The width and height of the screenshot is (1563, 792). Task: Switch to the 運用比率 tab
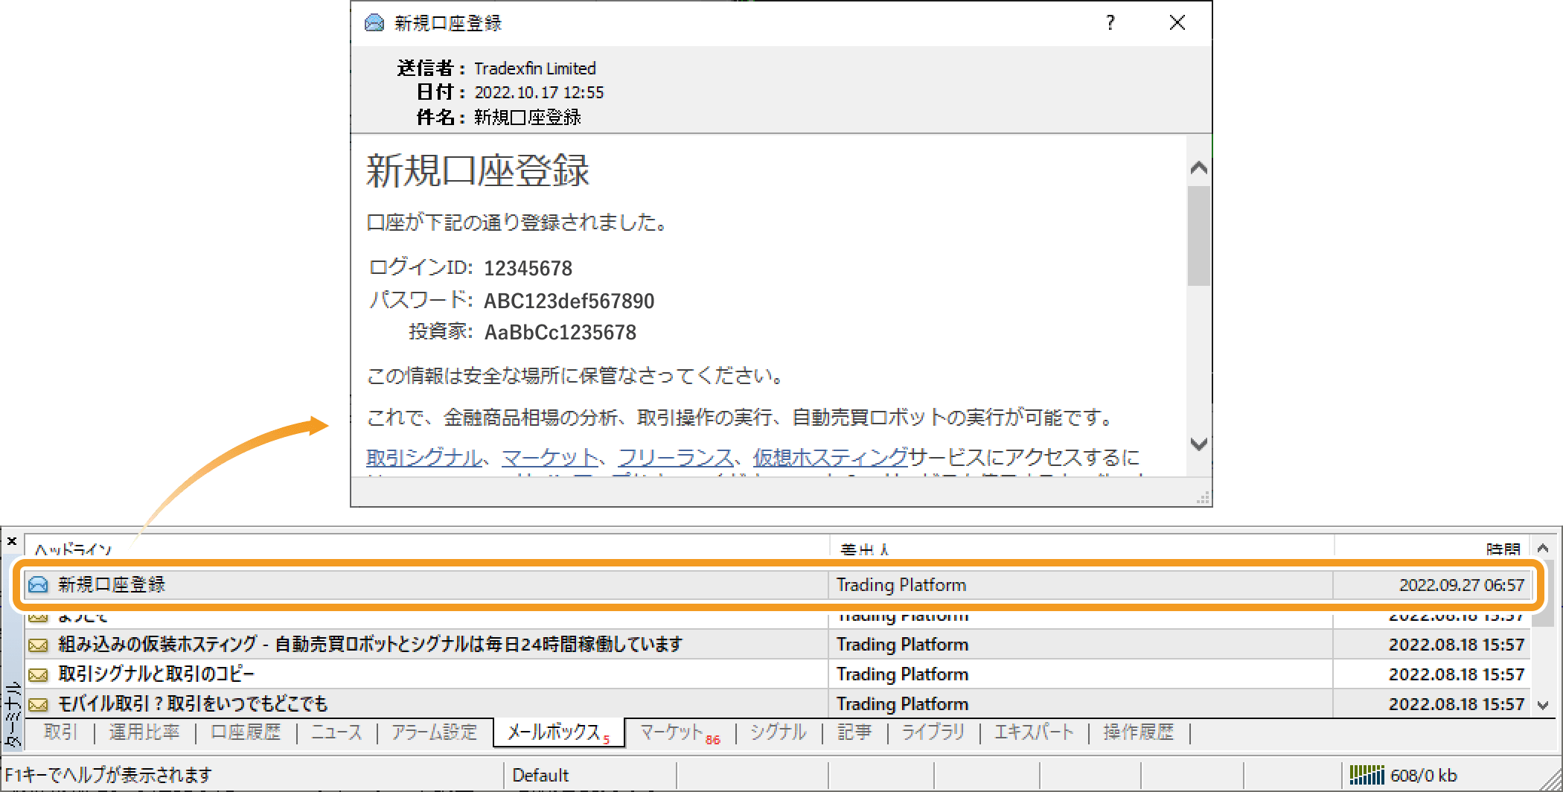click(x=144, y=732)
